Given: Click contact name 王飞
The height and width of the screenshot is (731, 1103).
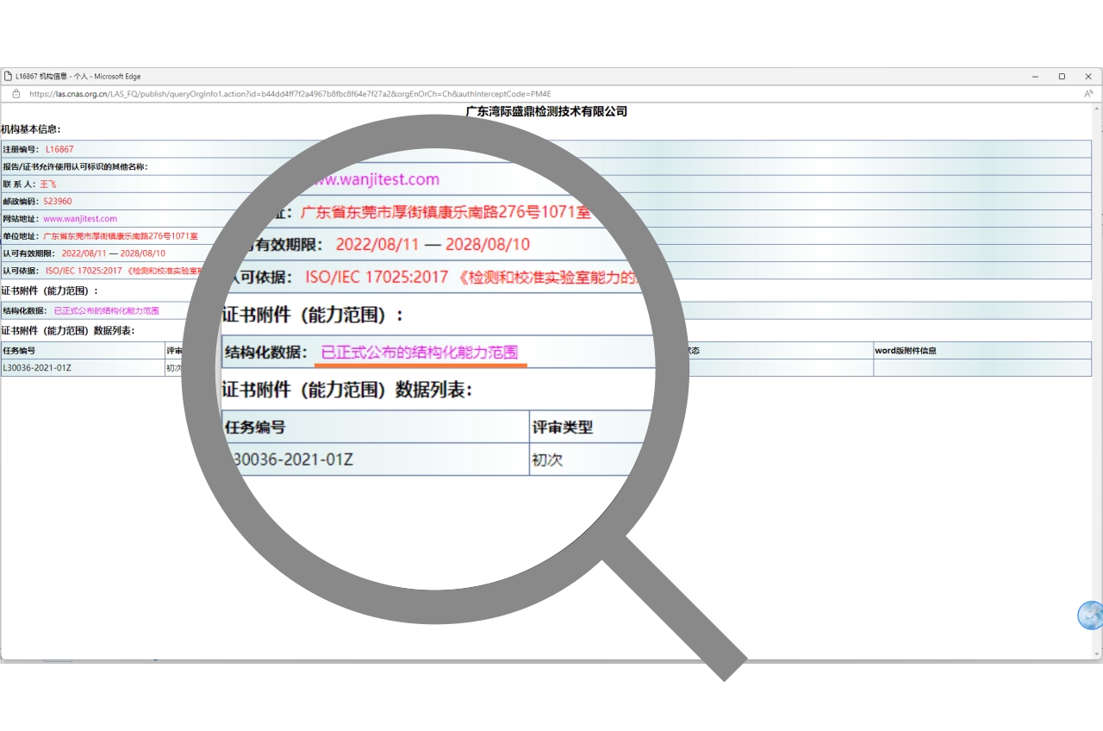Looking at the screenshot, I should [x=47, y=184].
